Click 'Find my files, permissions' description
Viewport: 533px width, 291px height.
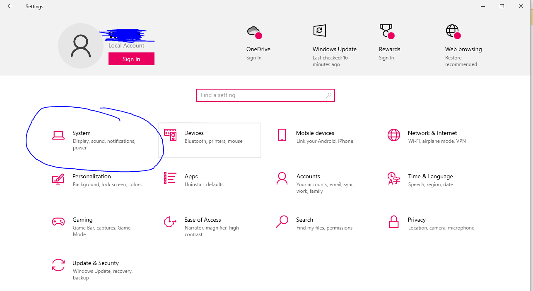click(x=324, y=228)
